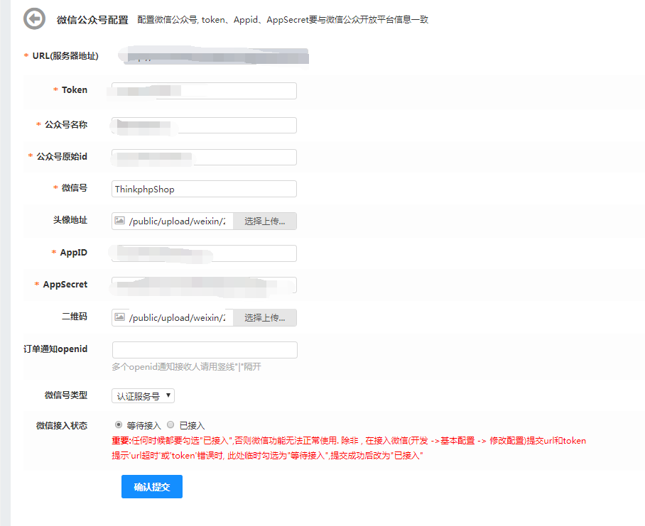Click 选择上传 button for 二维码
The image size is (645, 526).
point(264,317)
